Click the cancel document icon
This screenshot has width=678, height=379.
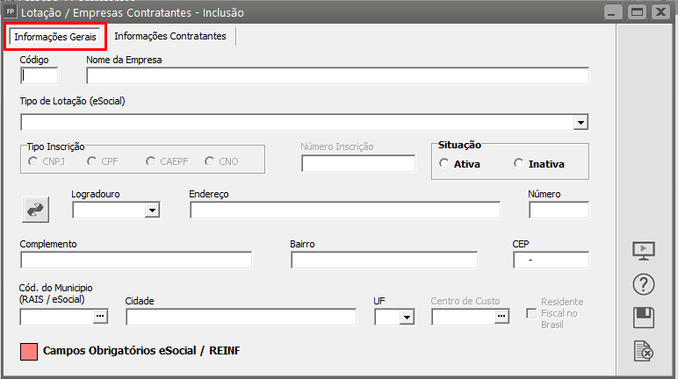pos(645,352)
